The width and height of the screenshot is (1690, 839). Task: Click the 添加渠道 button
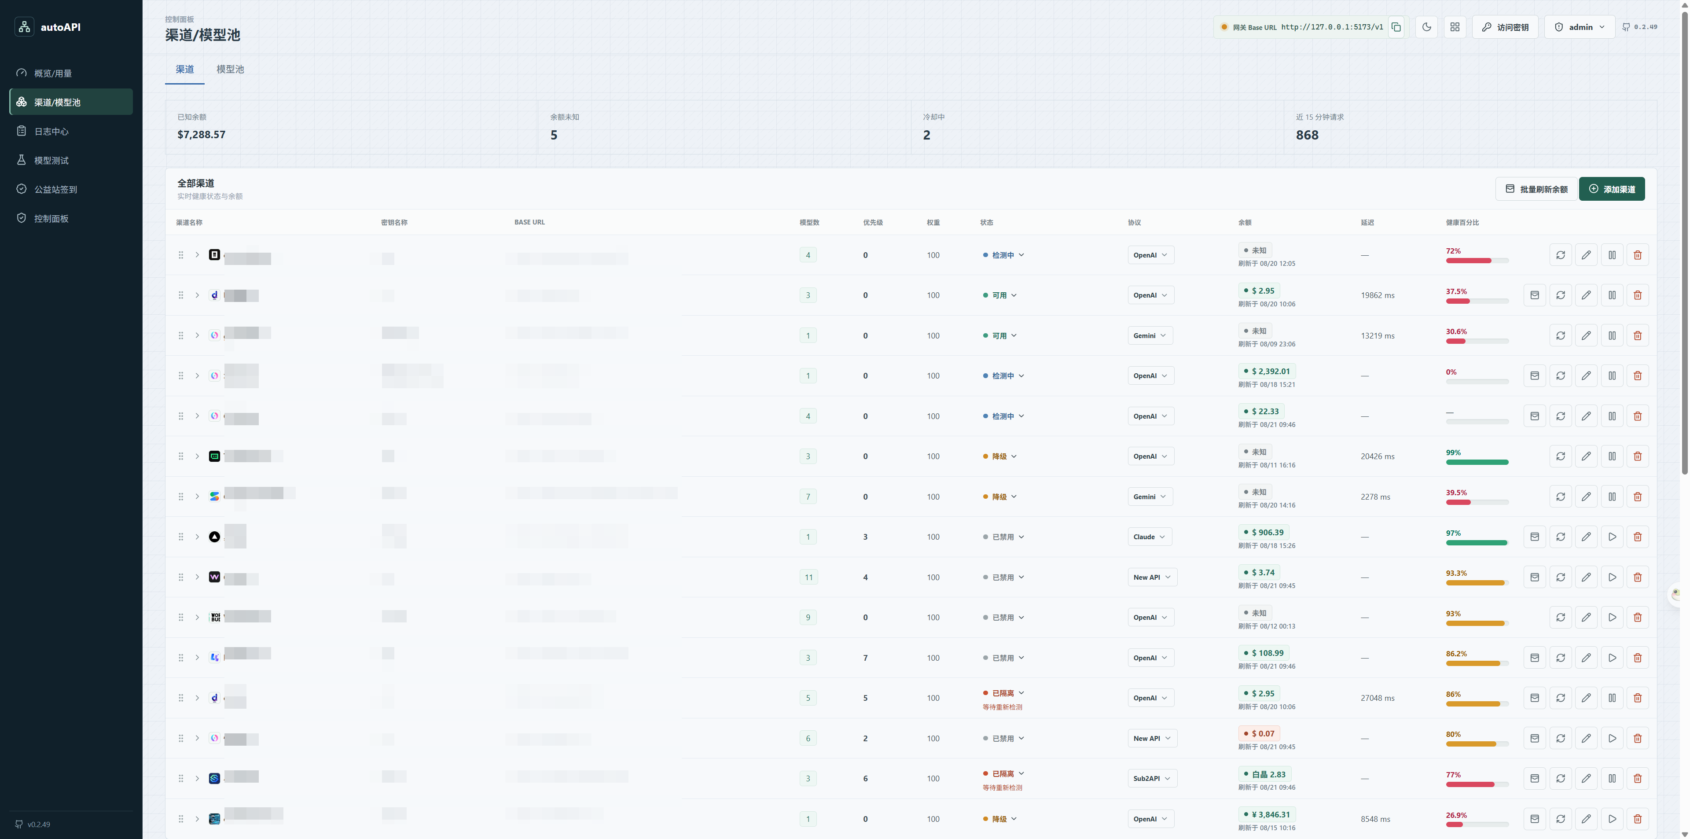pos(1611,189)
